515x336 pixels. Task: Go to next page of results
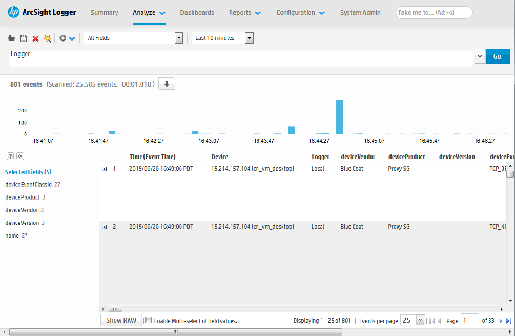pyautogui.click(x=501, y=321)
